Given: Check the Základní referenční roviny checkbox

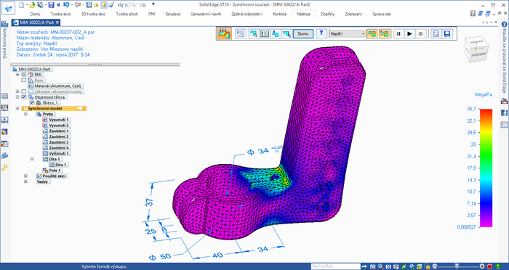Looking at the screenshot, I should coord(24,91).
